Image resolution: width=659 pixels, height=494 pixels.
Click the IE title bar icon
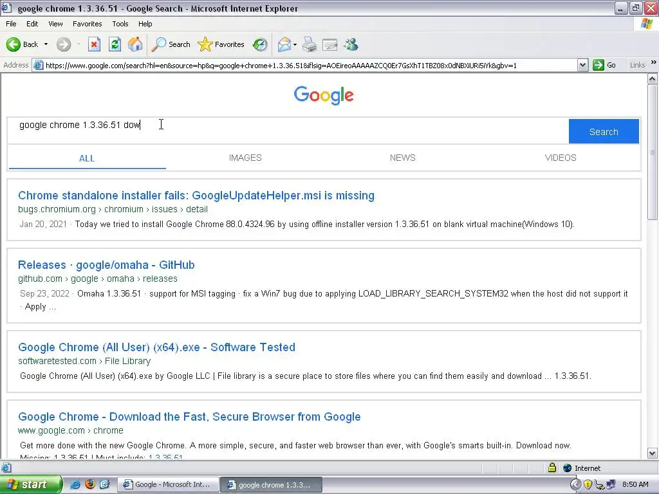[x=6, y=8]
